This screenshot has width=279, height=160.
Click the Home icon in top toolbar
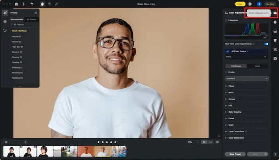pos(16,4)
